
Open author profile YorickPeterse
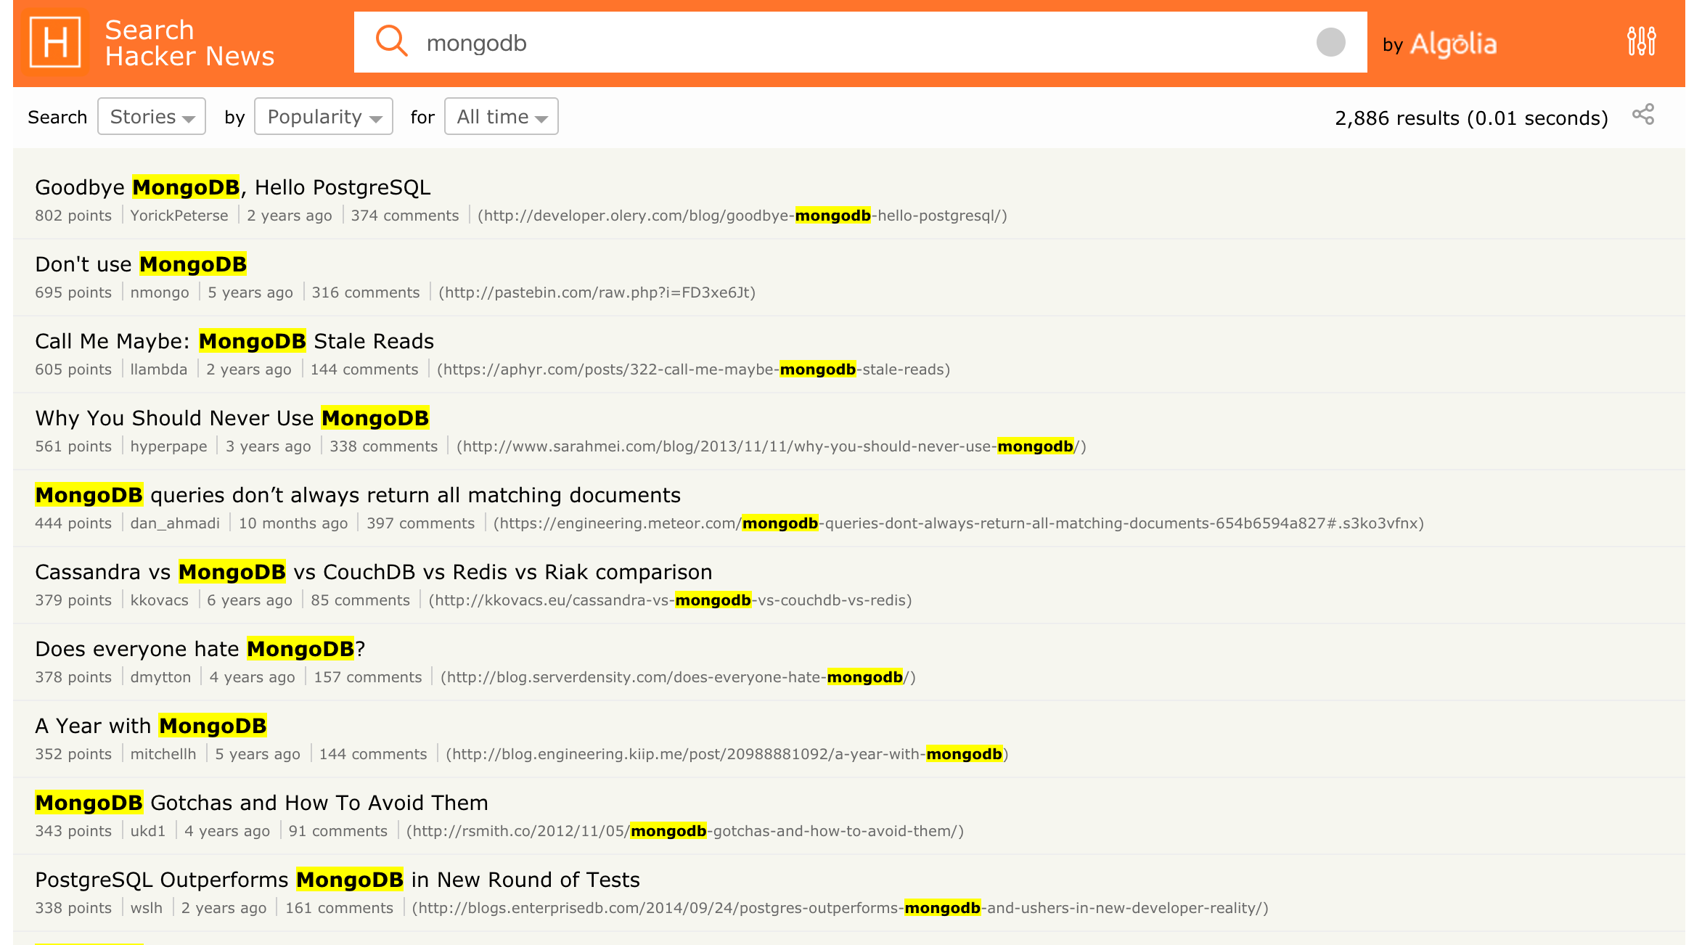pyautogui.click(x=179, y=216)
